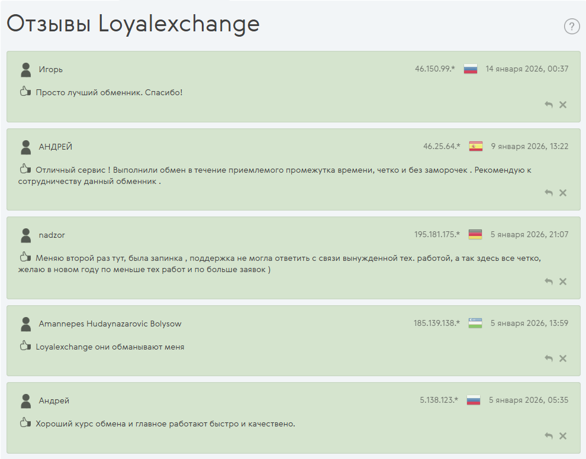Click the Germany flag on nadzor's review

(x=475, y=234)
